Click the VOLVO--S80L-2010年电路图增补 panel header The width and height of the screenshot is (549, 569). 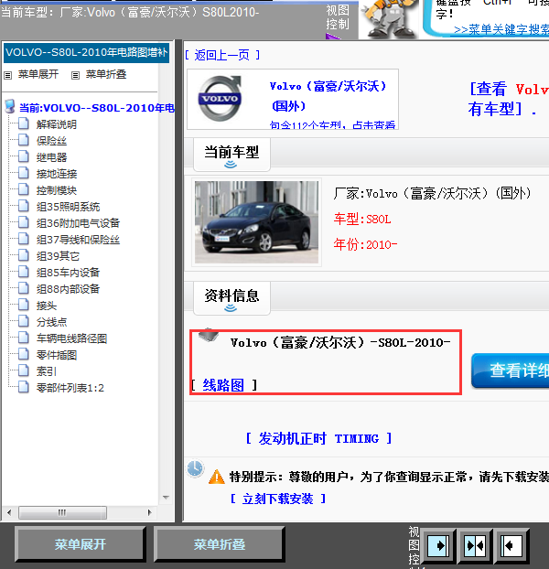click(86, 53)
